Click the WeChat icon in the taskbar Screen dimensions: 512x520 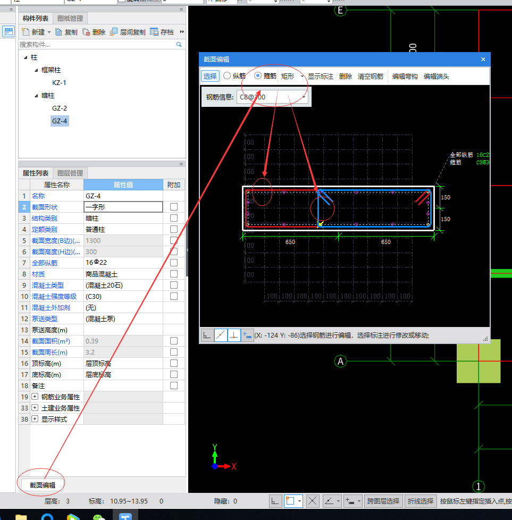(99, 517)
